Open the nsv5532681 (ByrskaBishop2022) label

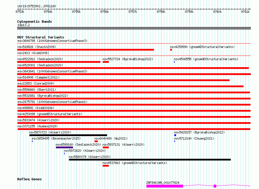[43, 96]
